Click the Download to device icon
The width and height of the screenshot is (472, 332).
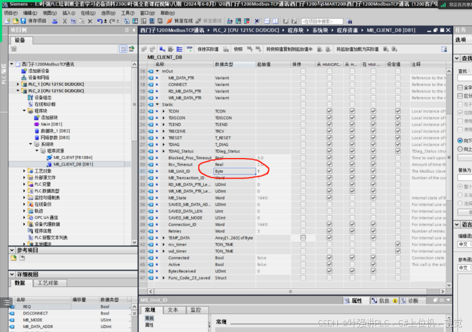point(135,21)
